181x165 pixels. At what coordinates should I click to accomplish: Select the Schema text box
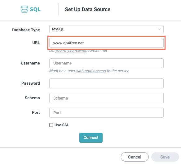(x=106, y=98)
